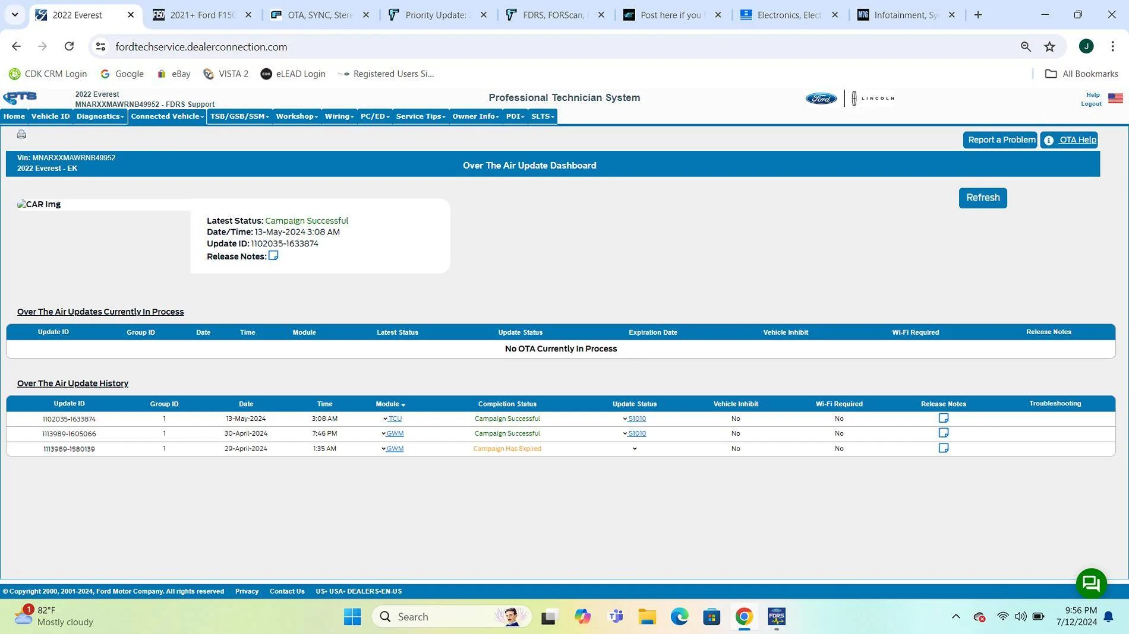Open release notes for update 1113989-1605066 row
The image size is (1129, 634).
944,433
